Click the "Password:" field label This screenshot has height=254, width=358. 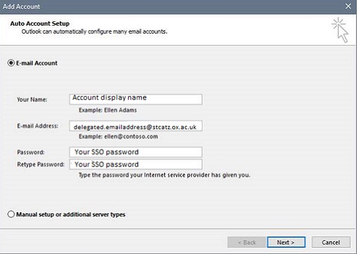[x=31, y=152]
